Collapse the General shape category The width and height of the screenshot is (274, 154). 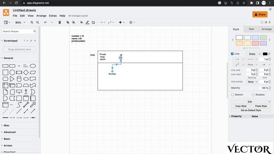click(x=8, y=58)
